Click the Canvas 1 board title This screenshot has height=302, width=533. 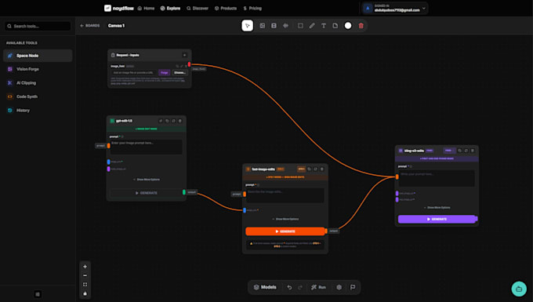(116, 26)
